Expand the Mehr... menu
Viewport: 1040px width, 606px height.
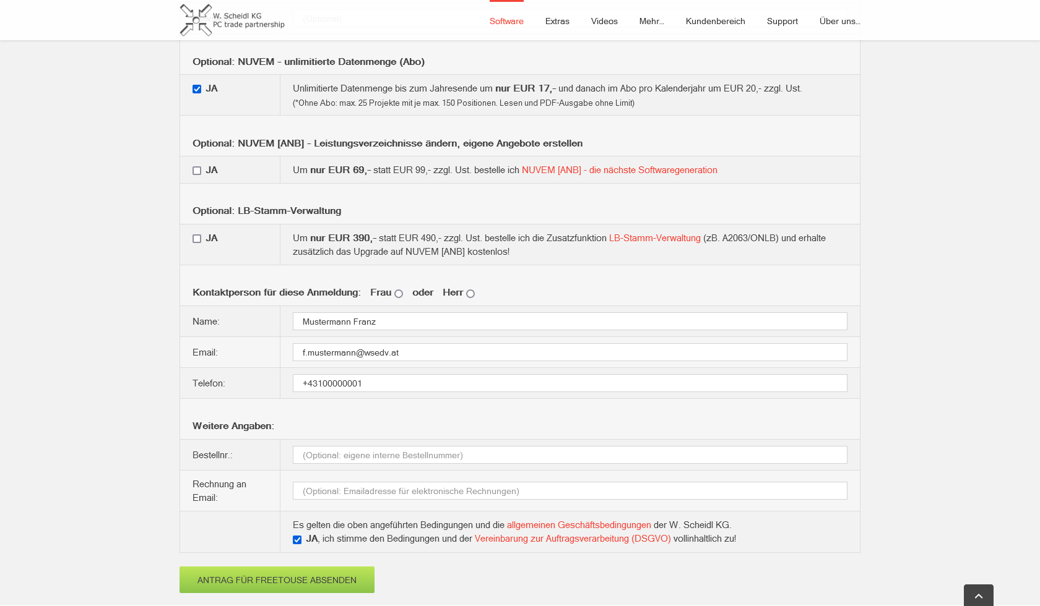[652, 21]
